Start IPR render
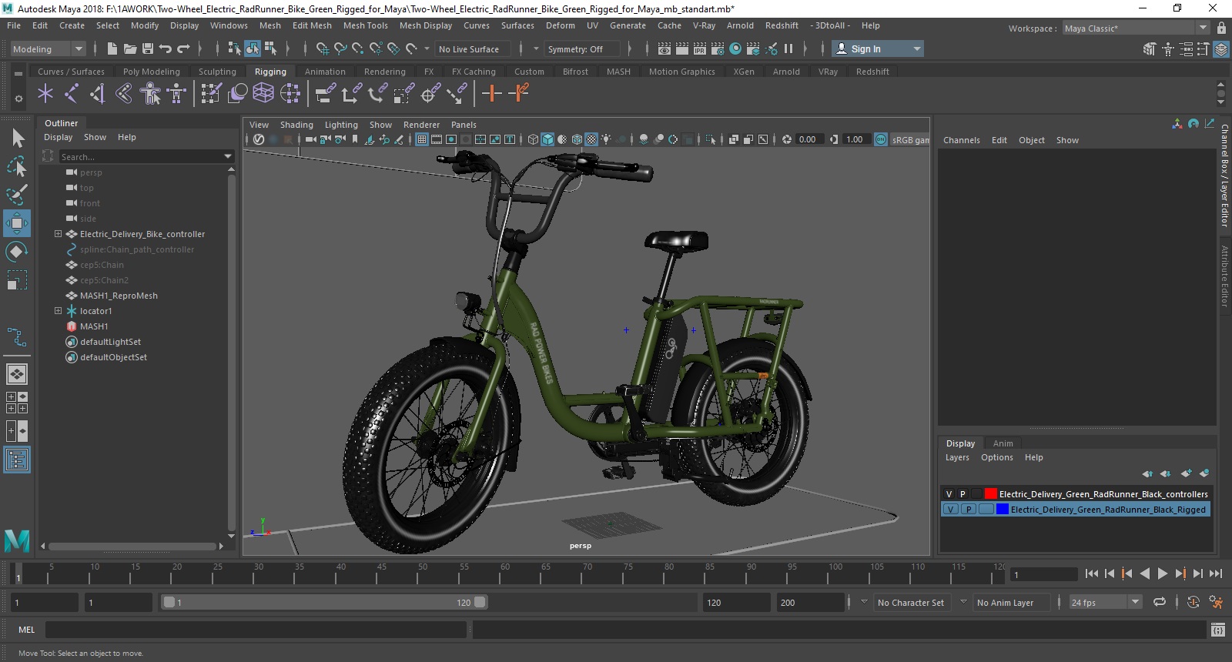 tap(700, 48)
